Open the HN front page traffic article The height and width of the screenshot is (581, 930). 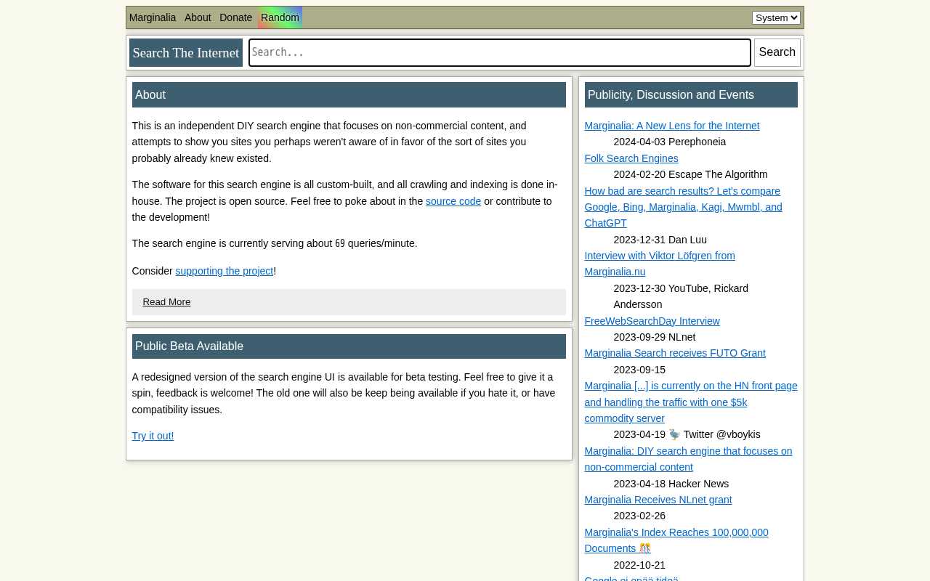[690, 402]
